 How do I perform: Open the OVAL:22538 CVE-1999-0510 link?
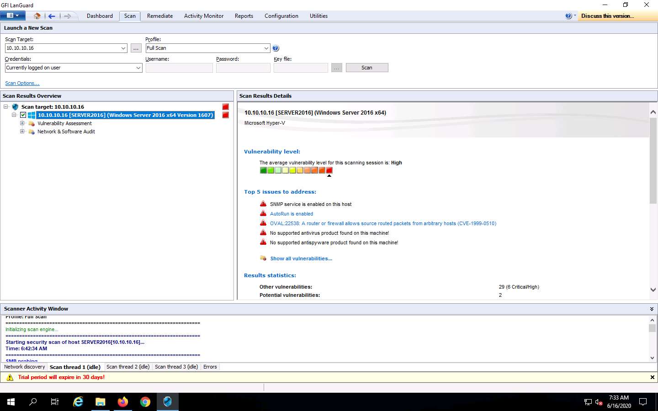tap(383, 223)
